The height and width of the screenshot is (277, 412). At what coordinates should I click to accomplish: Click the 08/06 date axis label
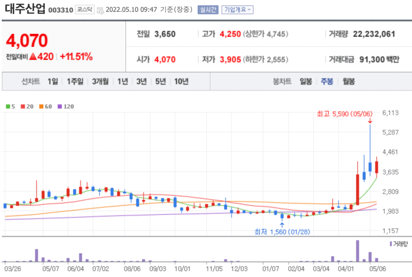tap(132, 269)
